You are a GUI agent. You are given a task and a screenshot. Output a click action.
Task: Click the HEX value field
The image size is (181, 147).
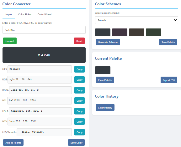40,69
